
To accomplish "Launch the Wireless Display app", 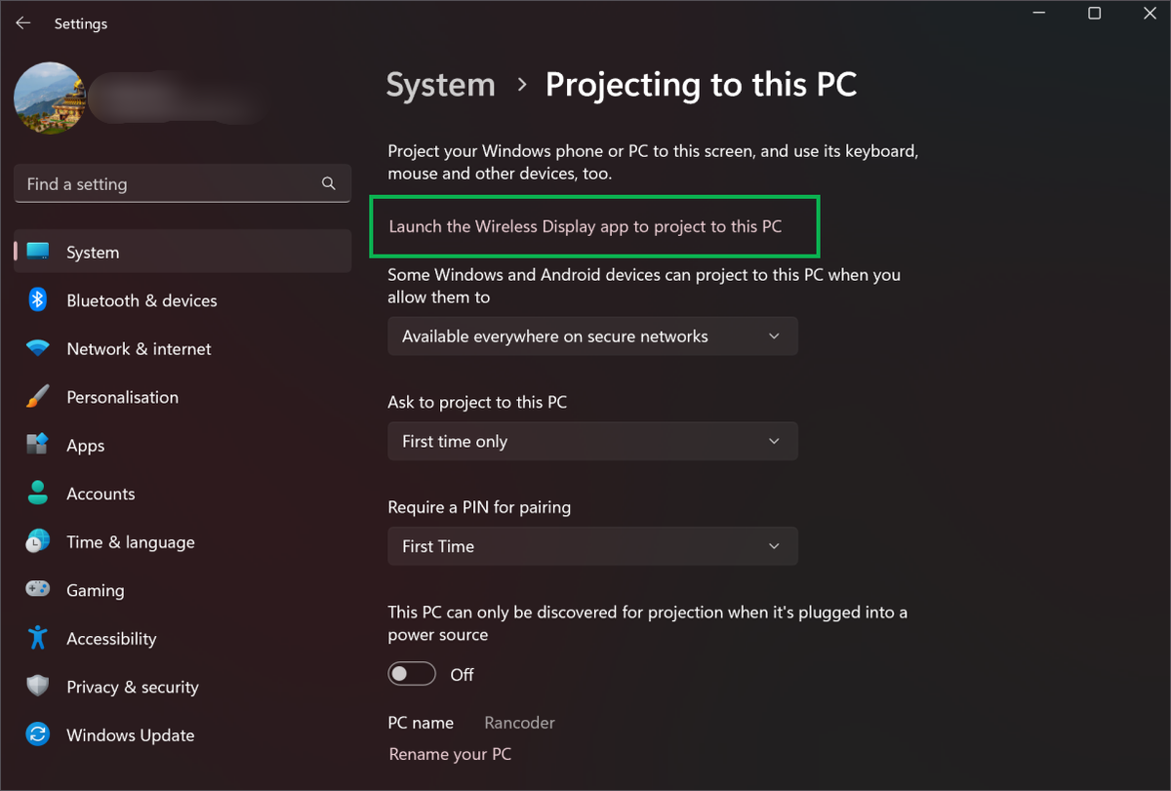I will tap(594, 225).
